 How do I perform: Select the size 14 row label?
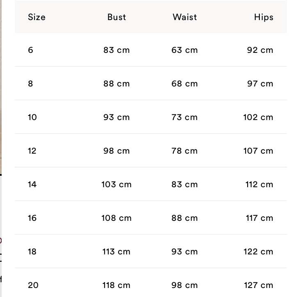pyautogui.click(x=32, y=184)
